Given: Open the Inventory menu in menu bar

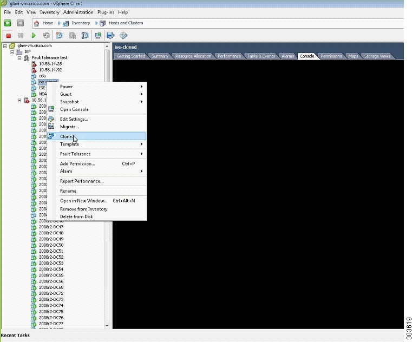Looking at the screenshot, I should click(x=50, y=12).
